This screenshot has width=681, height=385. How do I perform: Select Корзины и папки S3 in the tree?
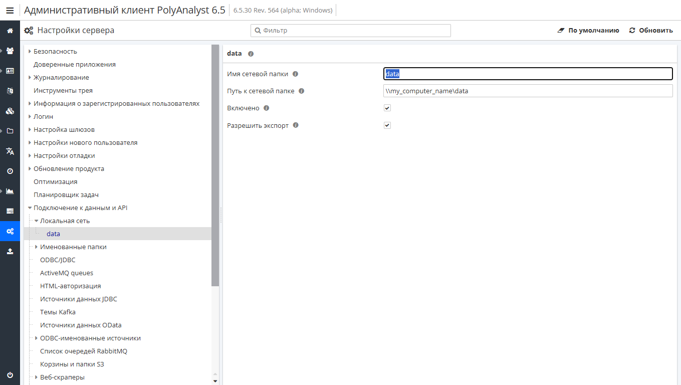pyautogui.click(x=72, y=364)
